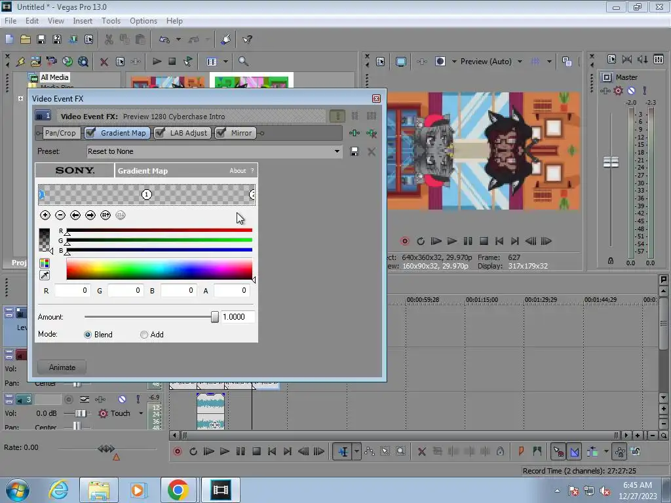Pick the eyedropper color tool
Viewport: 671px width, 503px height.
click(x=45, y=275)
